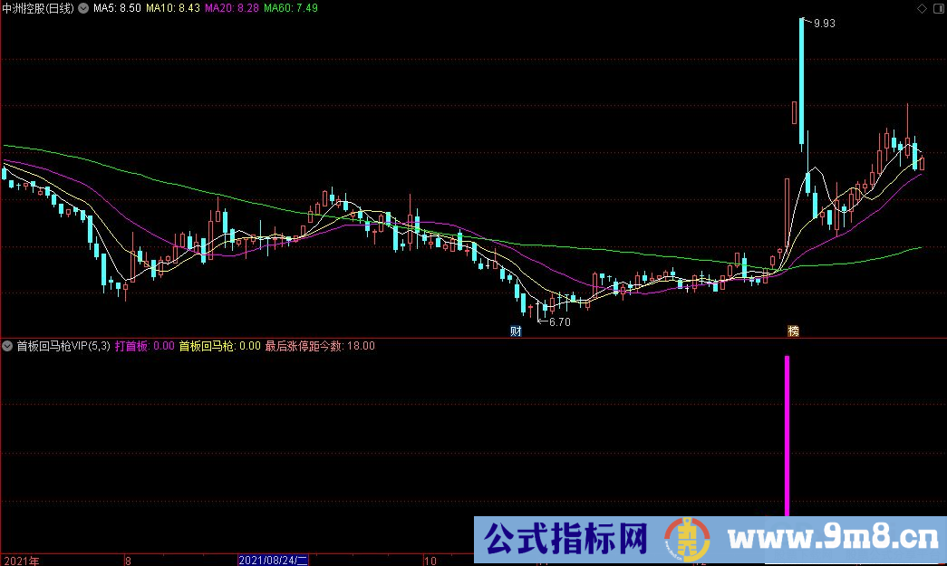Click the 财 finance marker icon

click(516, 331)
